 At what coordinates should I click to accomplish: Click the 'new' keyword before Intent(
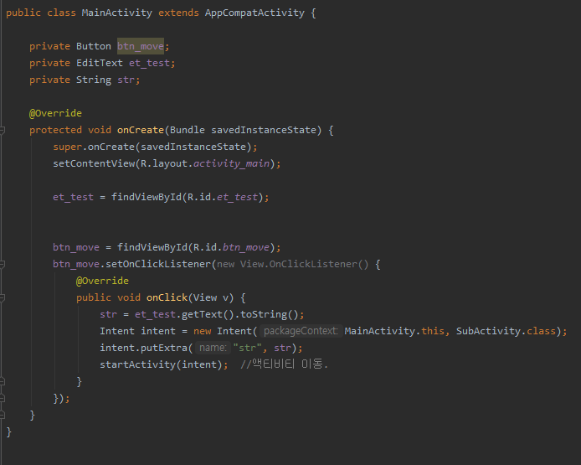(203, 331)
